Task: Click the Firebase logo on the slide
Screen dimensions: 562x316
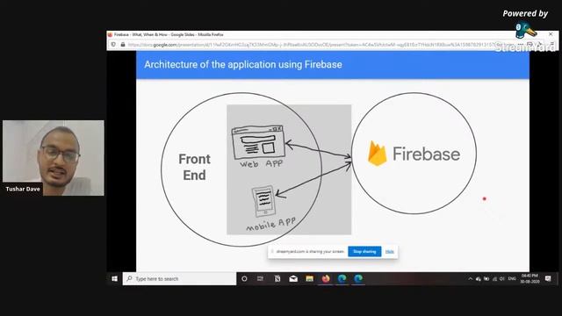Action: [x=414, y=154]
